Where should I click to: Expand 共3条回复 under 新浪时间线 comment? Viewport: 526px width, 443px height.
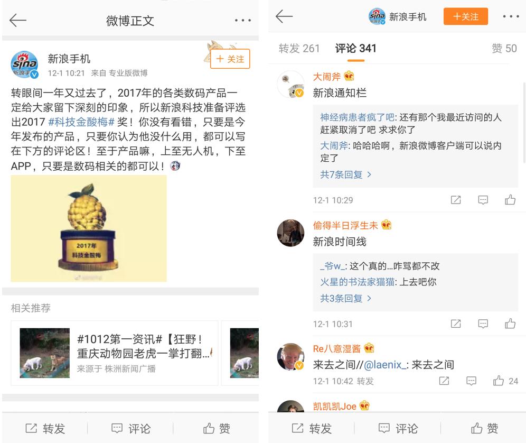tap(345, 298)
